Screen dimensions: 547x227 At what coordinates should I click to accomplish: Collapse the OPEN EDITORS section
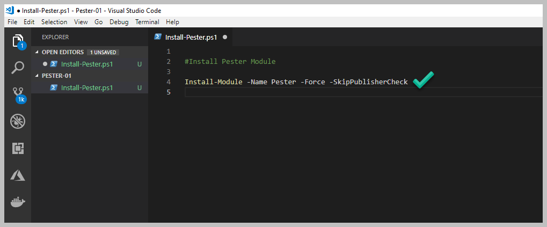tap(38, 52)
